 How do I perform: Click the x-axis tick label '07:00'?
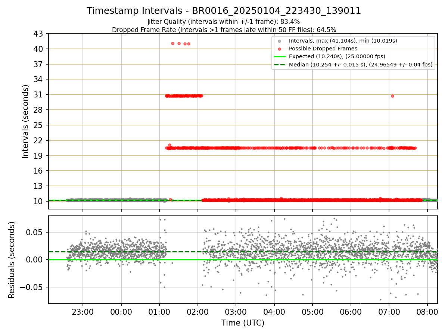point(389,311)
